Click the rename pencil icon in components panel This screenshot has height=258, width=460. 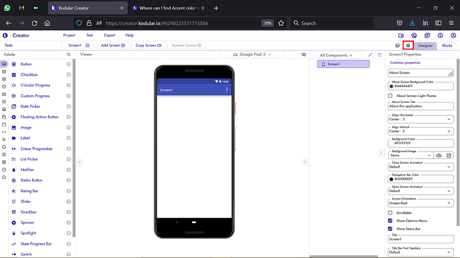click(370, 55)
